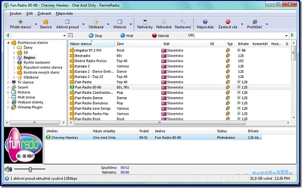The image size is (302, 188).
Task: Click the status bar info icon
Action: (x=6, y=179)
